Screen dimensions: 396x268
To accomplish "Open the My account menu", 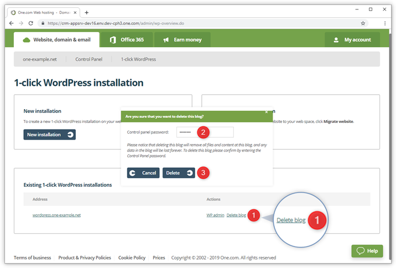I will click(352, 40).
